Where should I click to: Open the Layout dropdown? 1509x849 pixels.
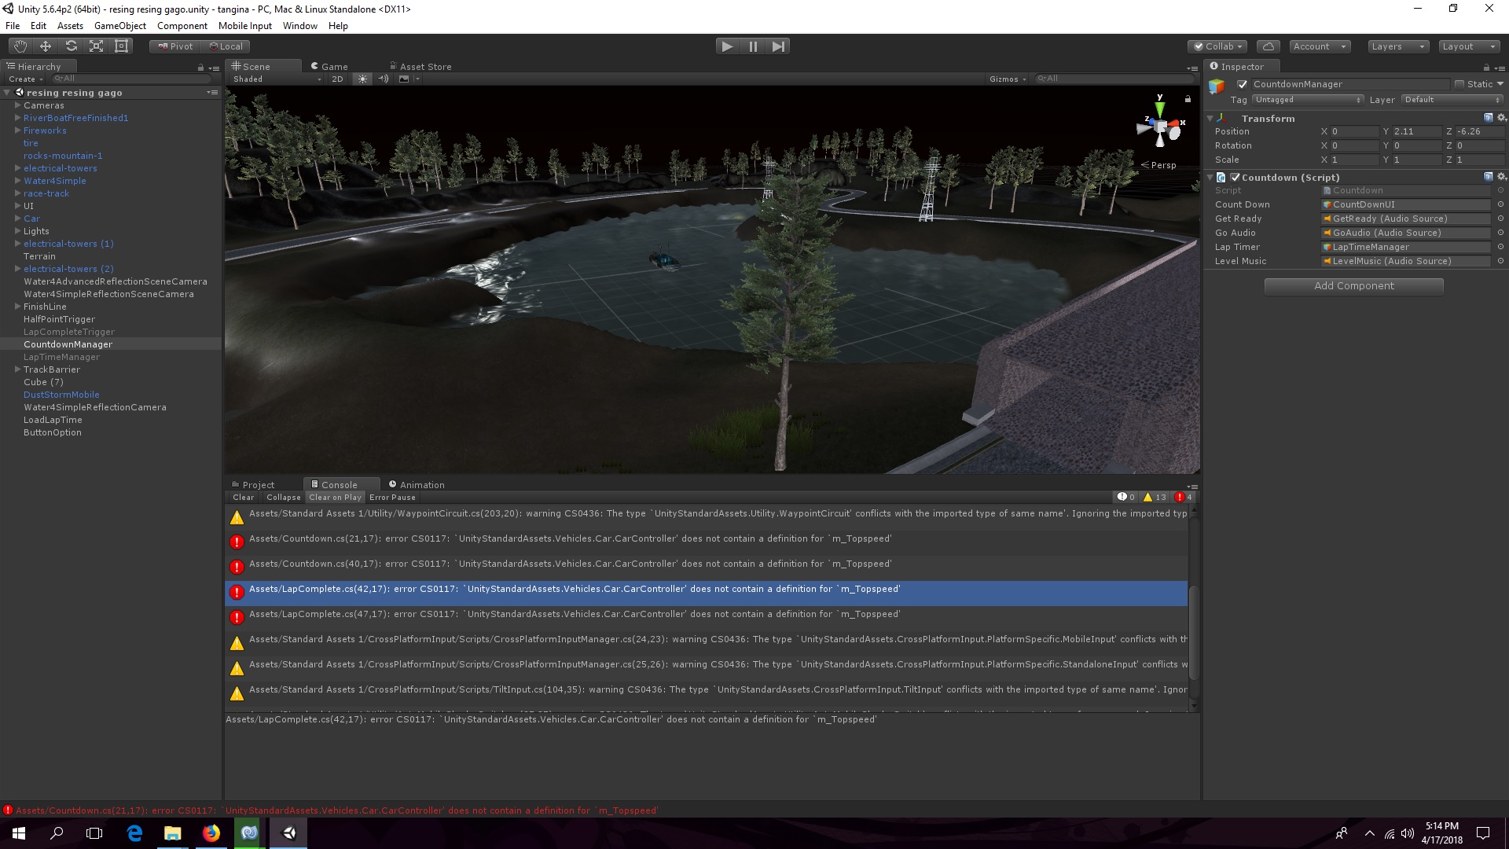(1469, 46)
